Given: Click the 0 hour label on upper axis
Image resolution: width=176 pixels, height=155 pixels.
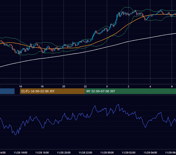Looking at the screenshot, I should pyautogui.click(x=107, y=87).
